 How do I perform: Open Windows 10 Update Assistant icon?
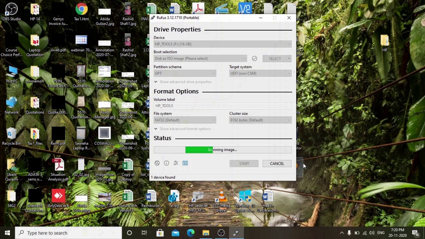245,201
